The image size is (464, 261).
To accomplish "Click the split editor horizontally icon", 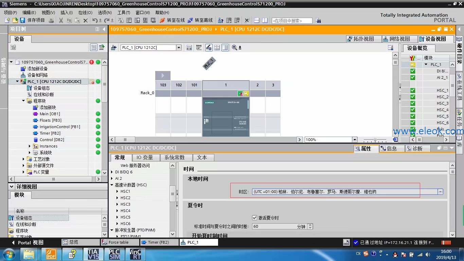I will click(x=257, y=20).
